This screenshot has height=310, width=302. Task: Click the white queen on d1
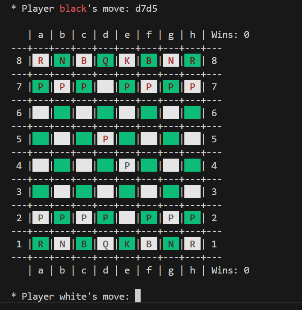[x=105, y=245]
